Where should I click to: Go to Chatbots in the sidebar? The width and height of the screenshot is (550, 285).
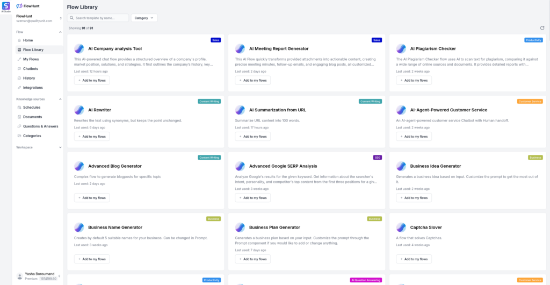pyautogui.click(x=31, y=68)
